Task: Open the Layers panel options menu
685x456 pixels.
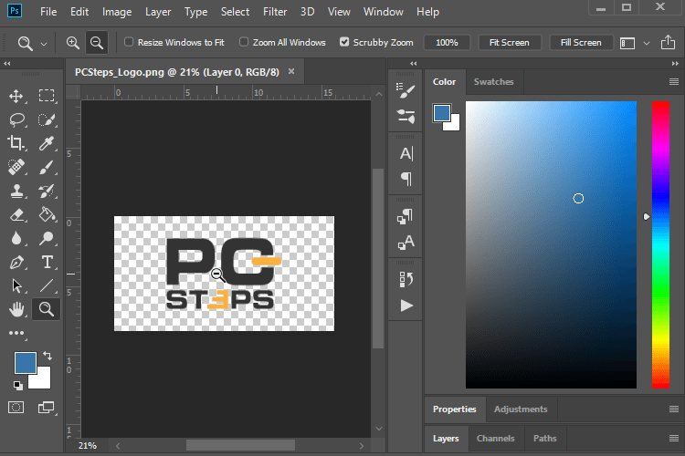Action: 674,438
